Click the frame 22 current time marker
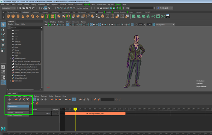This screenshot has height=135, width=212. (75, 109)
